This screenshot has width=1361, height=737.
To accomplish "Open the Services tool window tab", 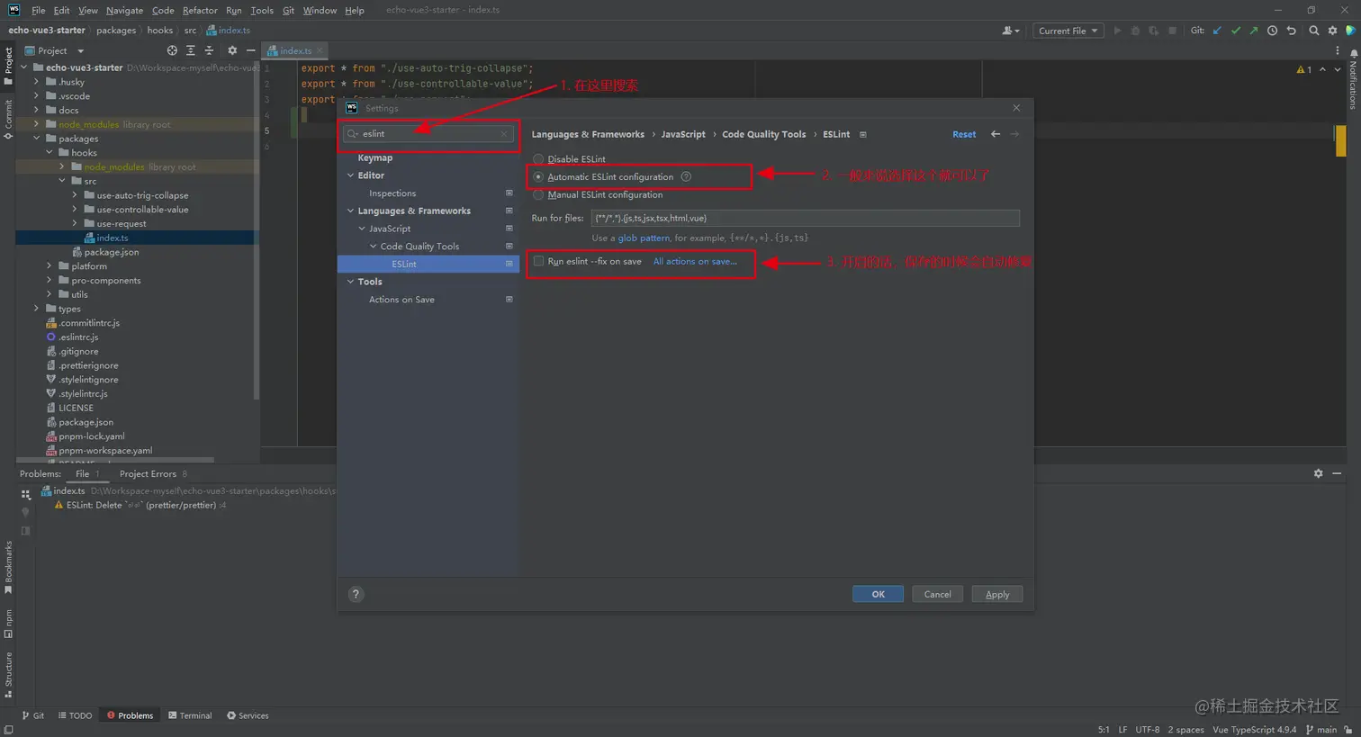I will (248, 715).
